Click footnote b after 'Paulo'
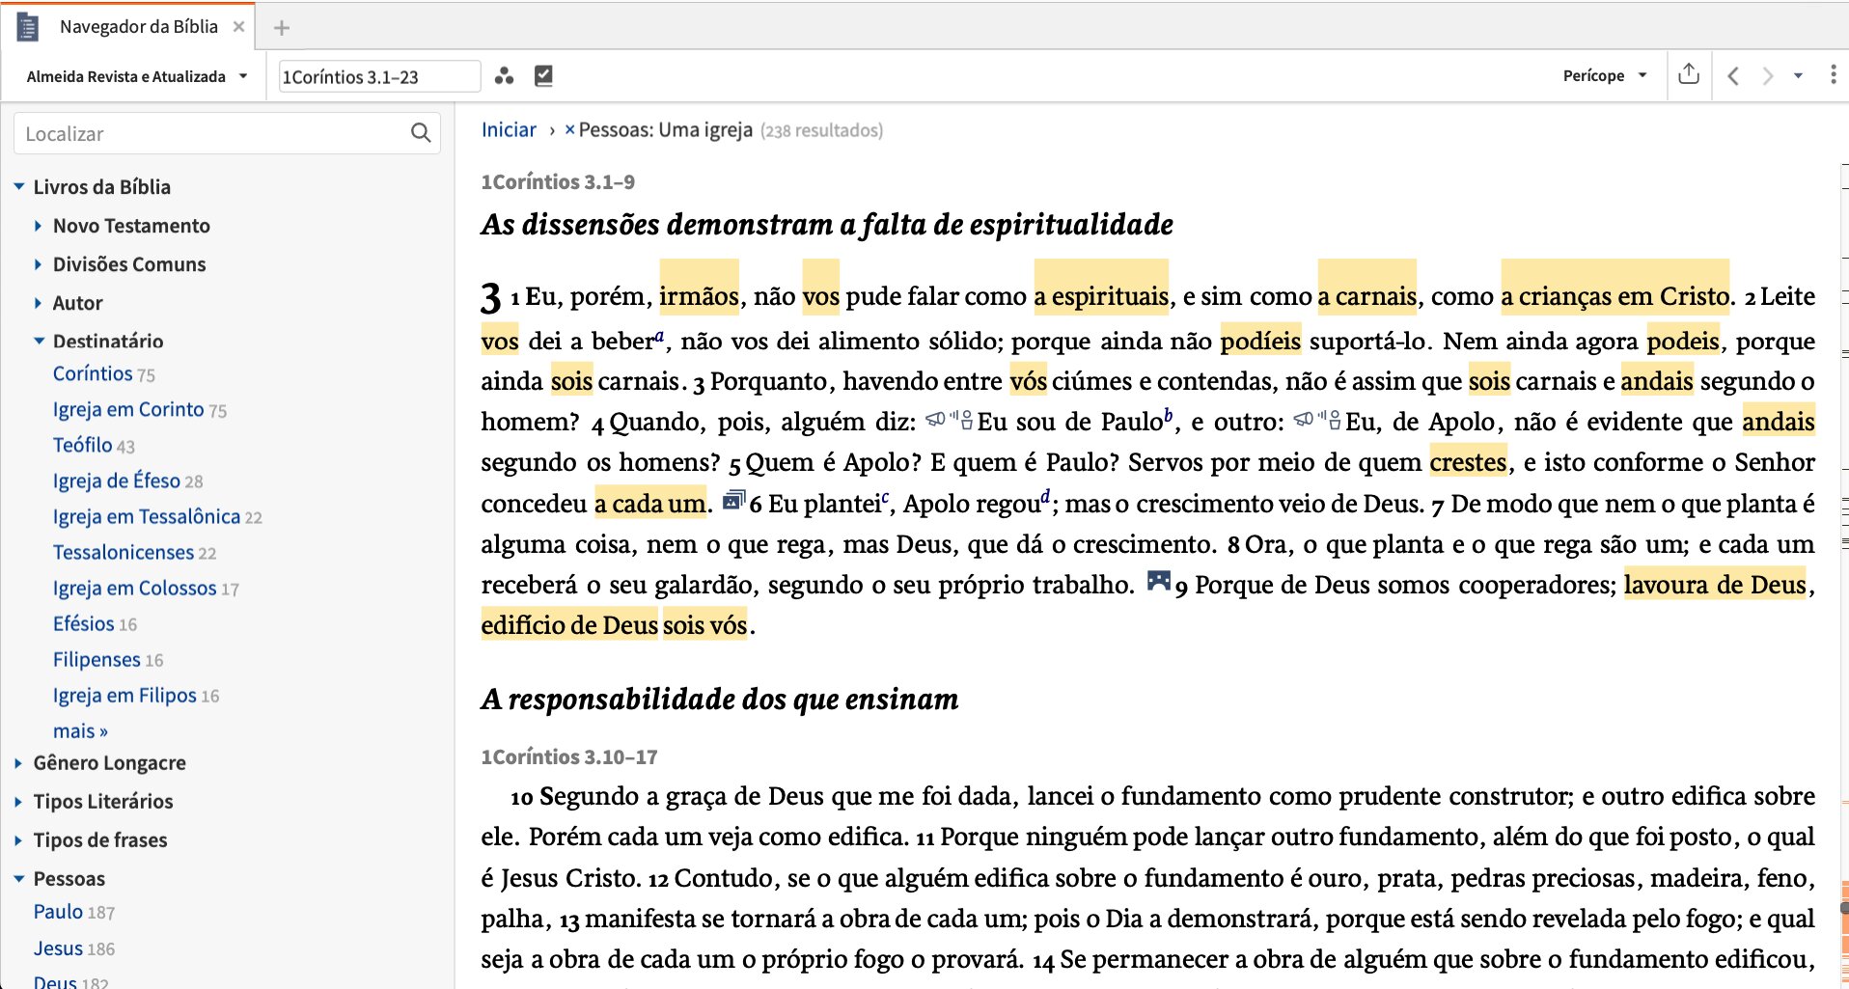Screen dimensions: 1849x989 [x=1168, y=415]
